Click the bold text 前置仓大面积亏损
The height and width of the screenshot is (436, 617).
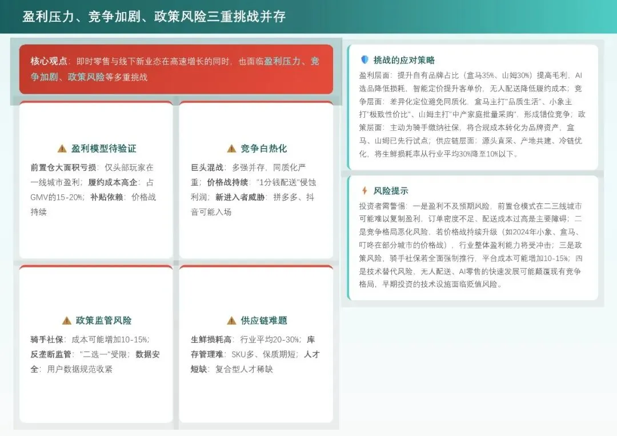pyautogui.click(x=63, y=167)
